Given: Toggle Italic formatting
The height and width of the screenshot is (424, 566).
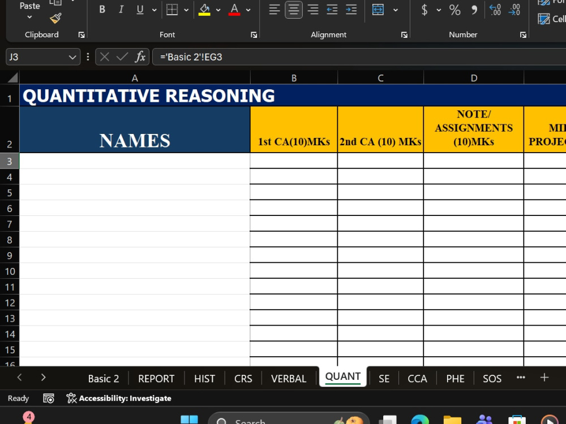Looking at the screenshot, I should pos(121,10).
